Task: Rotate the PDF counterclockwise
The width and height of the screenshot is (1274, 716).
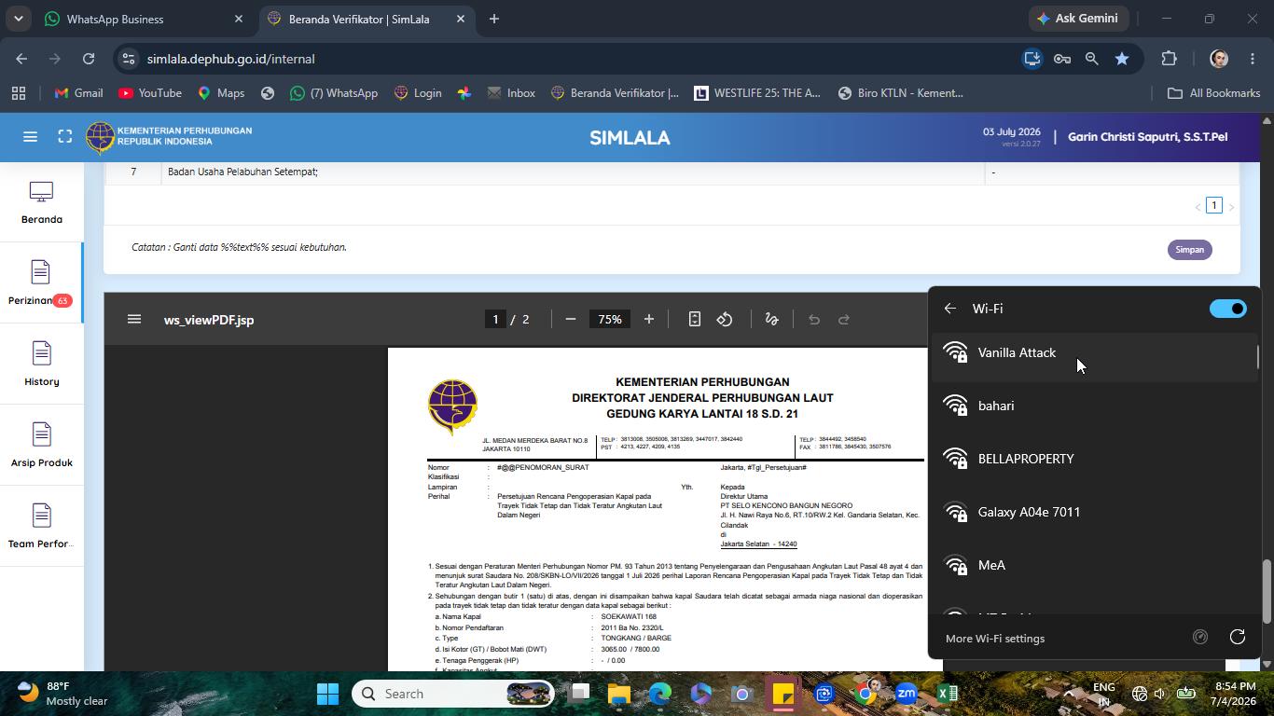Action: pyautogui.click(x=725, y=320)
